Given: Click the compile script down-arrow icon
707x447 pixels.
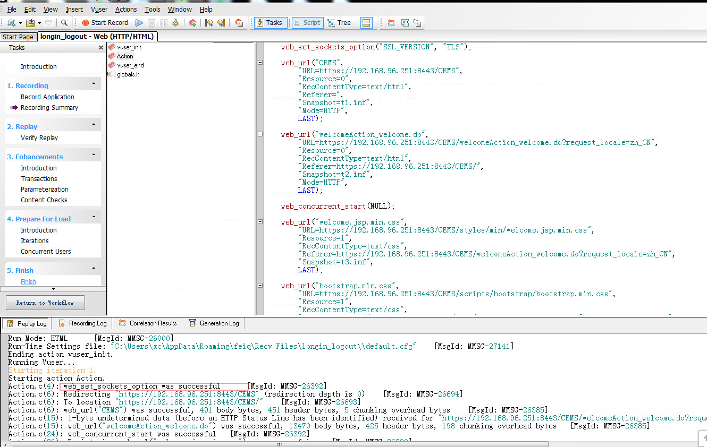Looking at the screenshot, I should (175, 22).
